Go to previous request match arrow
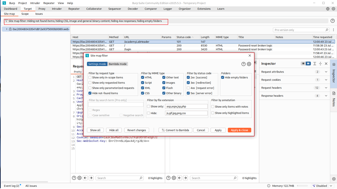Screen dimensions: 337x189 click(x=85, y=178)
